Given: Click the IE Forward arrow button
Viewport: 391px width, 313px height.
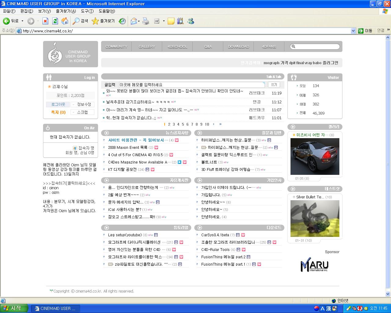Looking at the screenshot, I should [x=31, y=21].
